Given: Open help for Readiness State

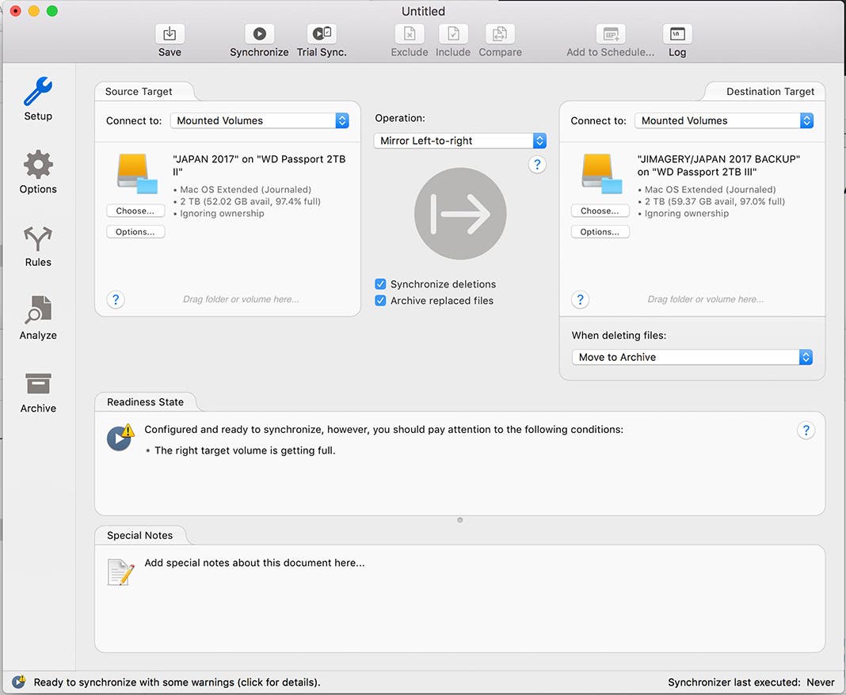Looking at the screenshot, I should [806, 431].
